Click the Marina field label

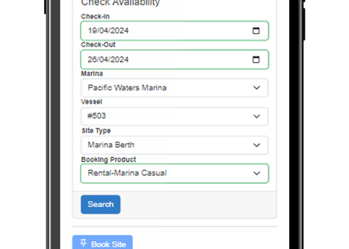[x=92, y=74]
